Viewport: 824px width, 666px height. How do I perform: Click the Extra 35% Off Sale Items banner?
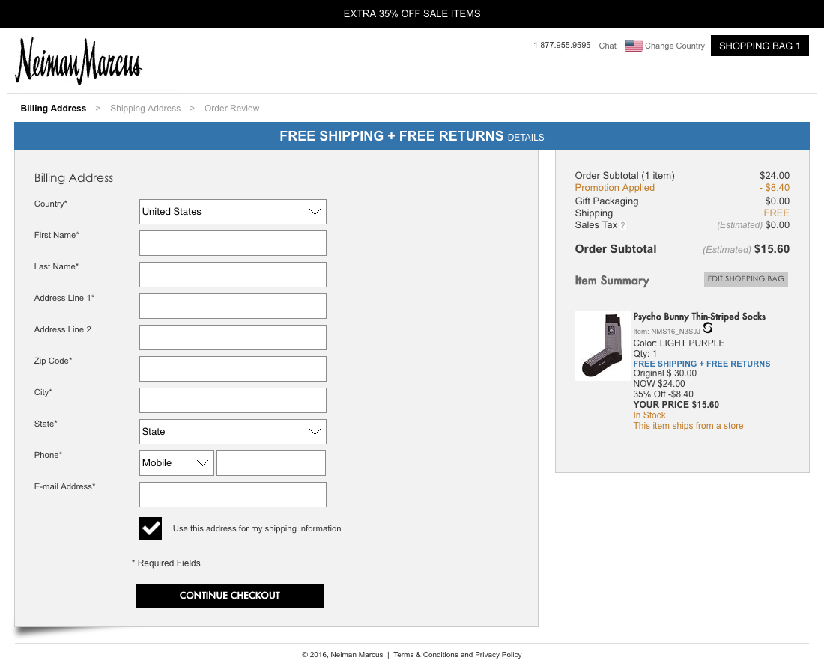coord(412,13)
